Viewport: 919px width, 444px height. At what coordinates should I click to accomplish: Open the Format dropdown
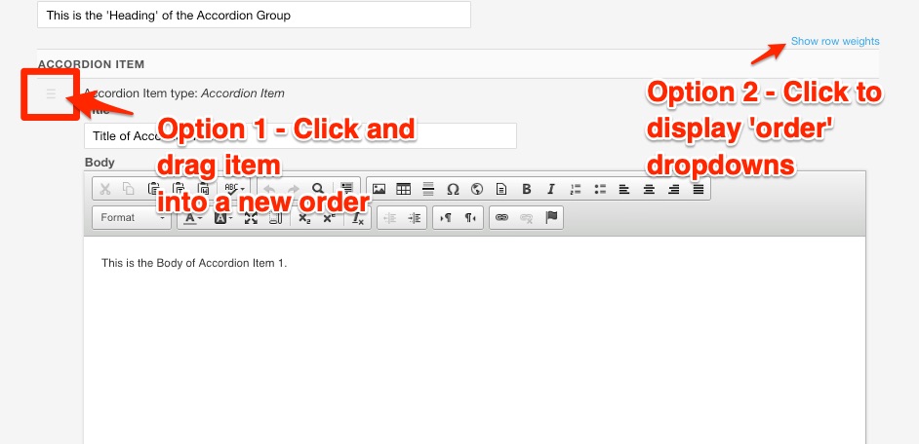coord(132,218)
